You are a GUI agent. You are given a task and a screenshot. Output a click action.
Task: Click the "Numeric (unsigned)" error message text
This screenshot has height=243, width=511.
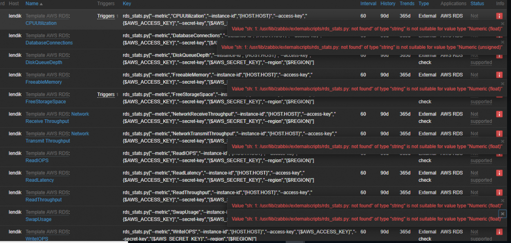(362, 47)
